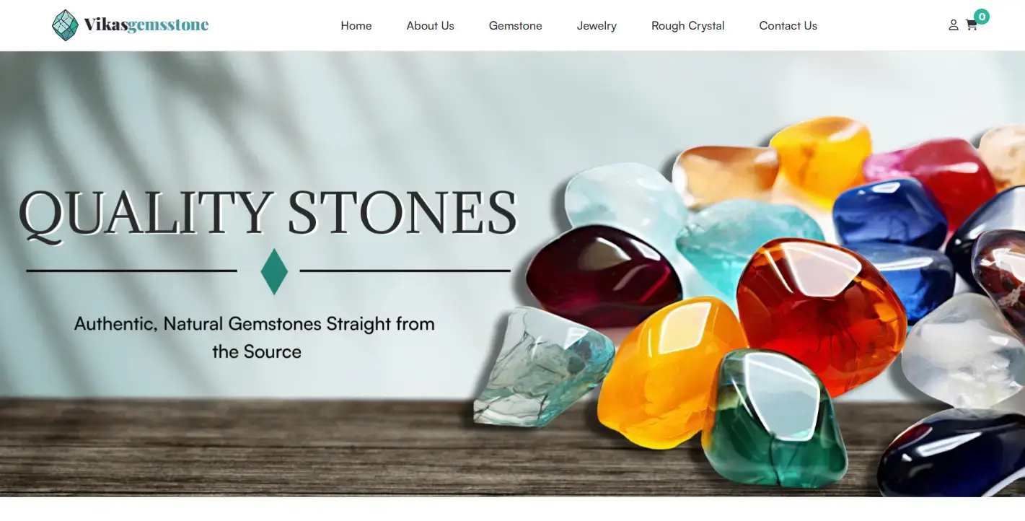Open the About Us page
This screenshot has height=521, width=1025.
click(x=430, y=26)
